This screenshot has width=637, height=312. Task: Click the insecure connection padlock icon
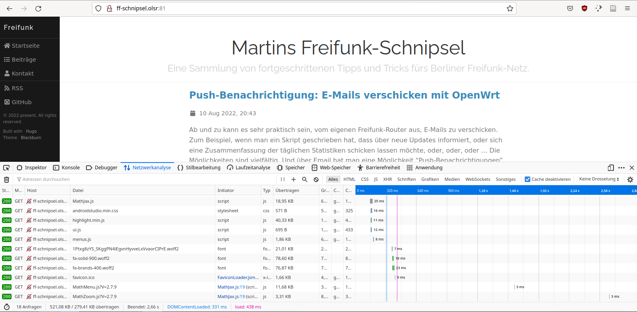pos(109,8)
